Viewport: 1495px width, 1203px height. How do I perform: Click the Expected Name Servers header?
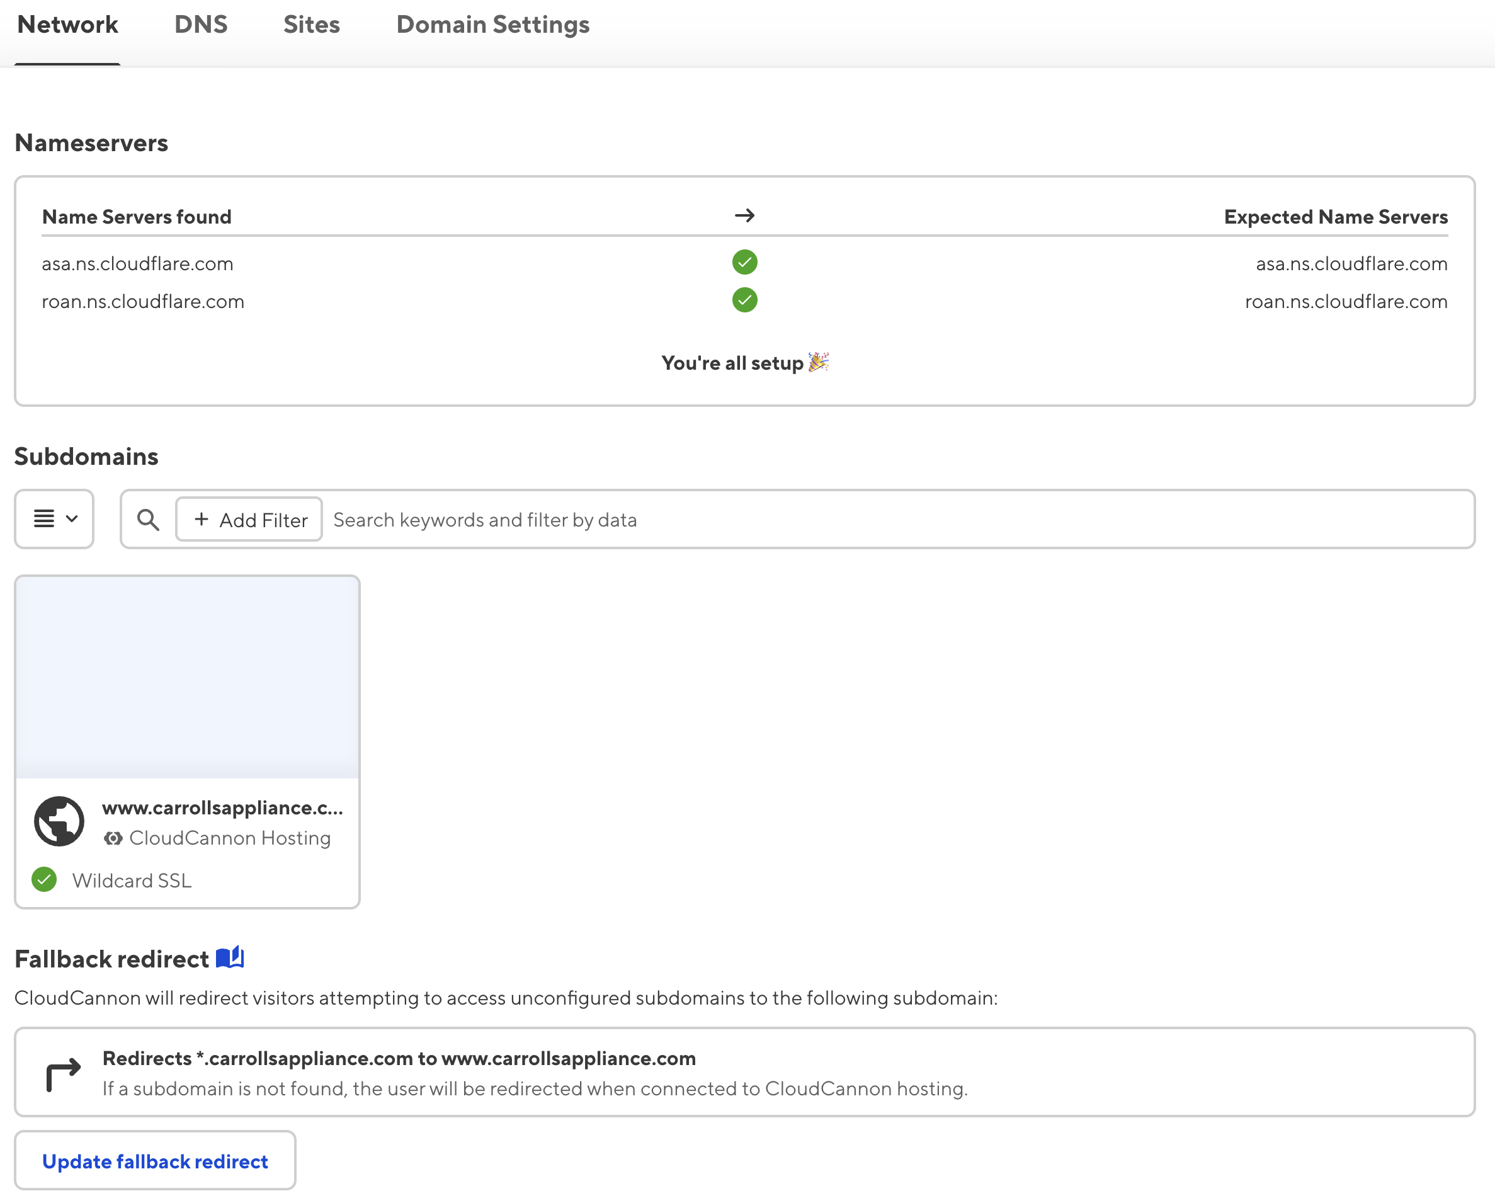1336,217
